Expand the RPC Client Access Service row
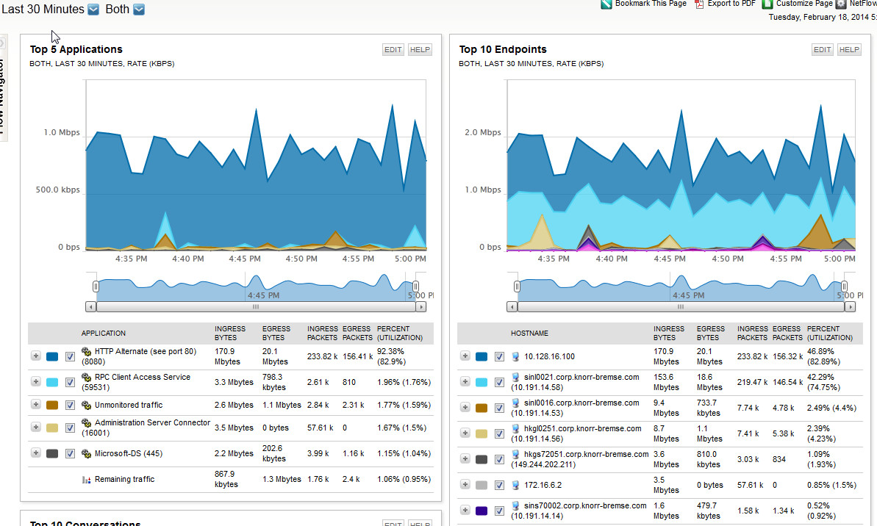 (x=36, y=382)
